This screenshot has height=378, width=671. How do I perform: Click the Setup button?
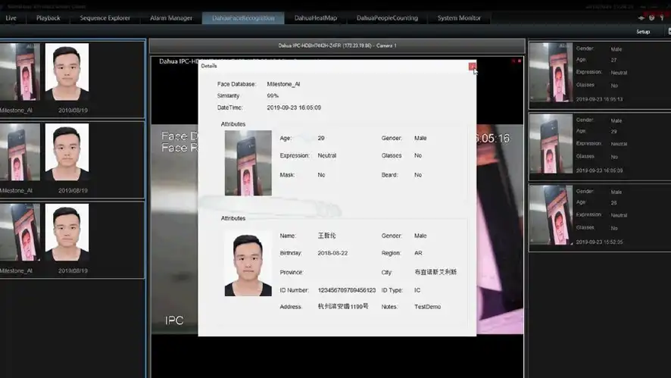642,32
